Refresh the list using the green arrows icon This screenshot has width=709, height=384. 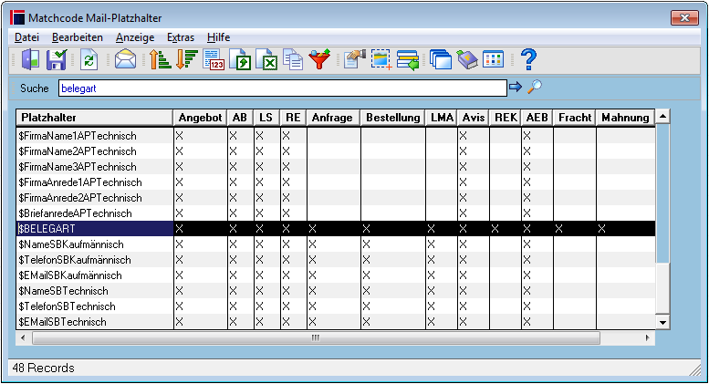89,59
